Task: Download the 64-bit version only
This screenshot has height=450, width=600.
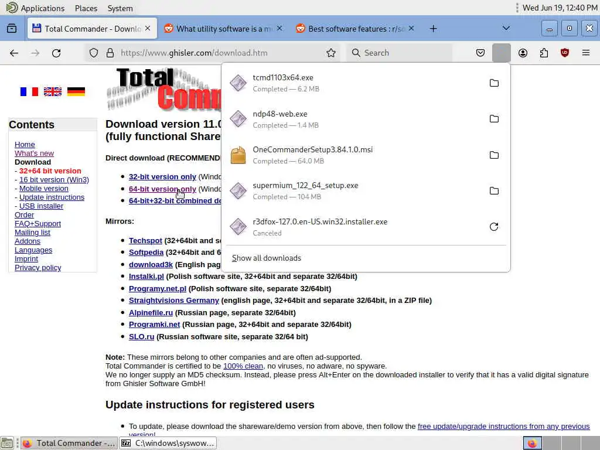Action: (x=162, y=189)
